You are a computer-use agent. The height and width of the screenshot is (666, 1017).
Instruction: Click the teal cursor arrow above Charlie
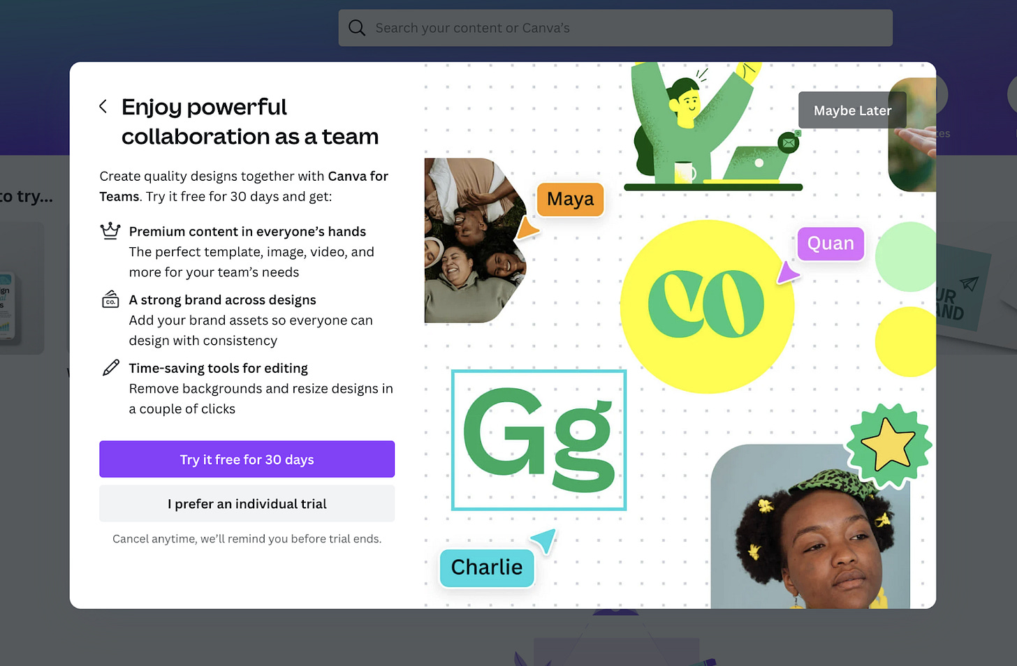543,540
